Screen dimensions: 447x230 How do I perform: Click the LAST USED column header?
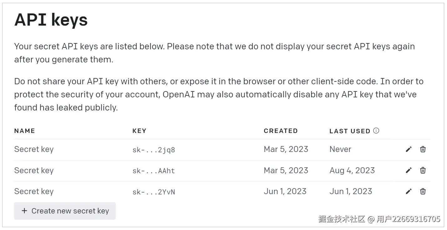coord(350,131)
